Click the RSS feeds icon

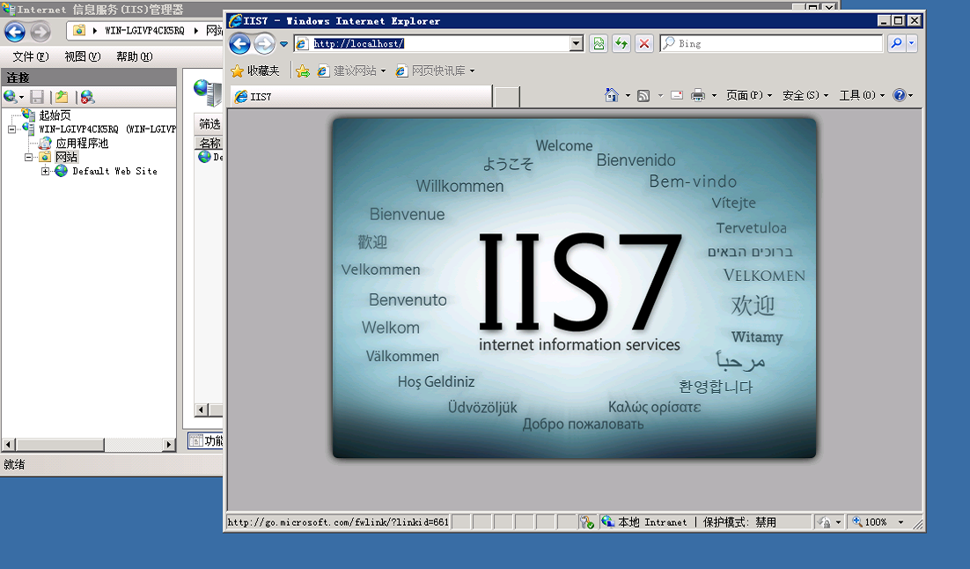pos(643,95)
